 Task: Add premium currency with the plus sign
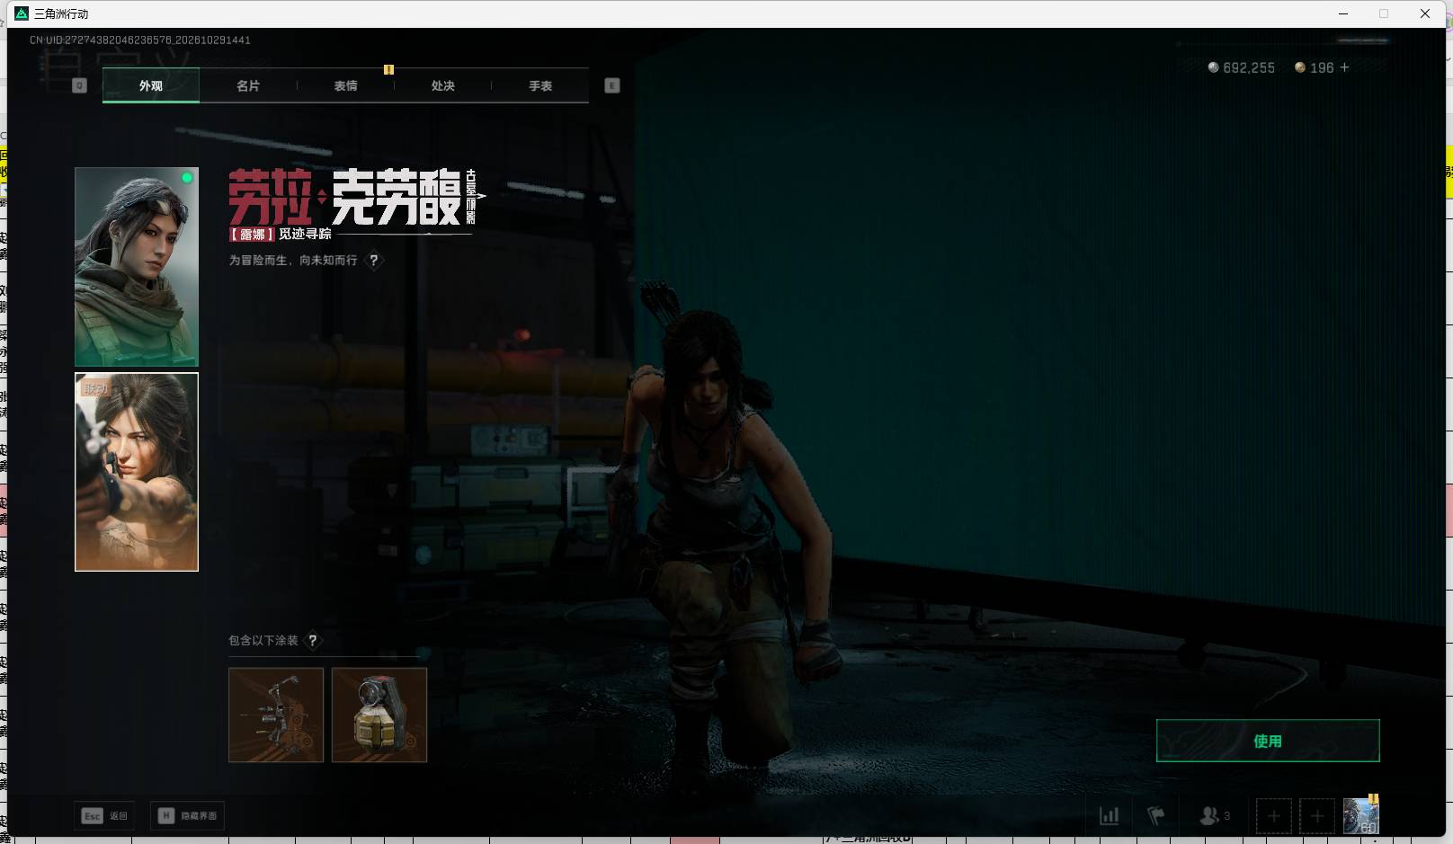coord(1344,67)
